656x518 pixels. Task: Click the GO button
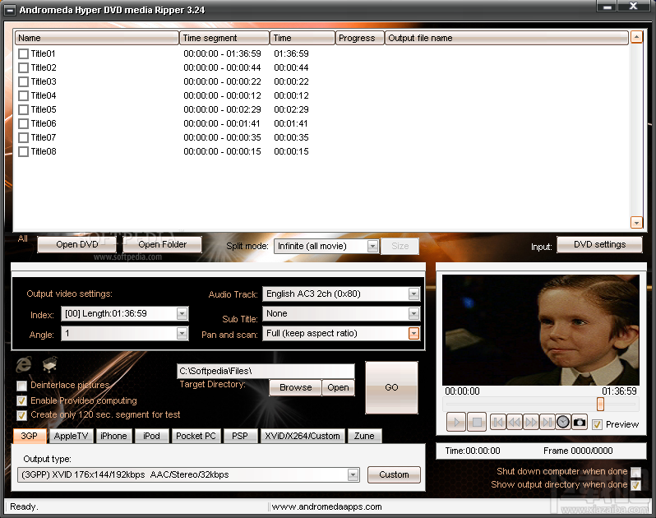point(391,387)
